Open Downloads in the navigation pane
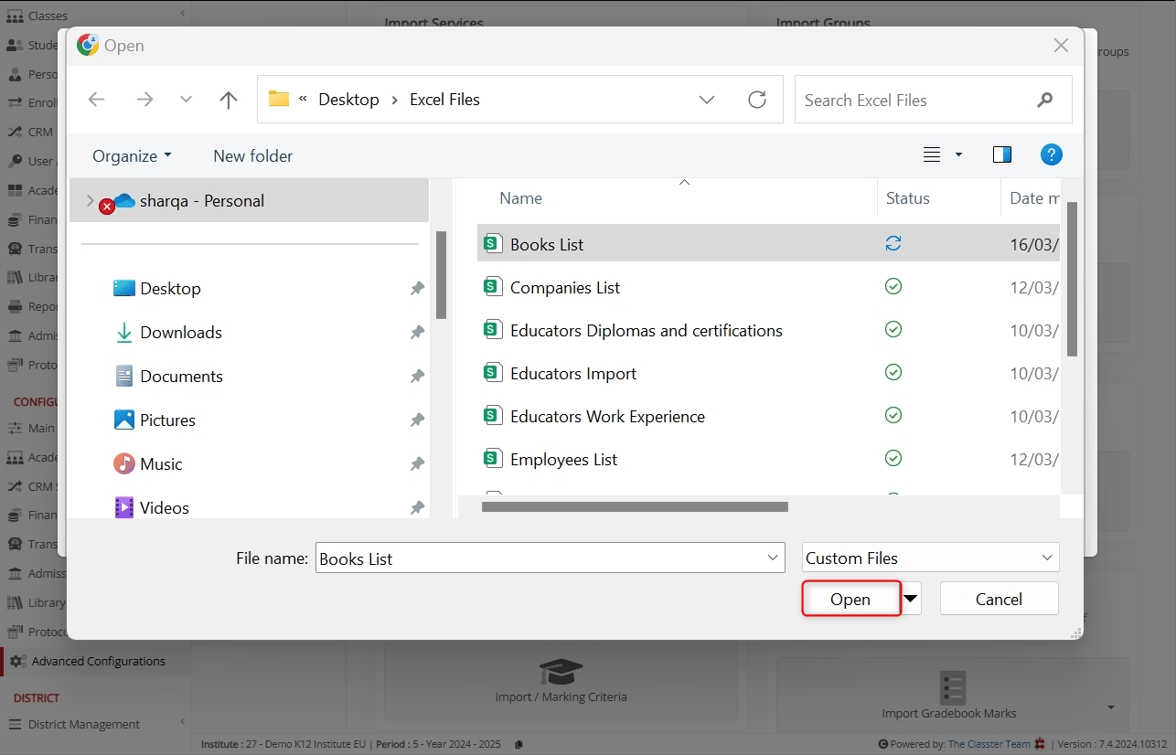This screenshot has height=755, width=1176. pyautogui.click(x=180, y=333)
